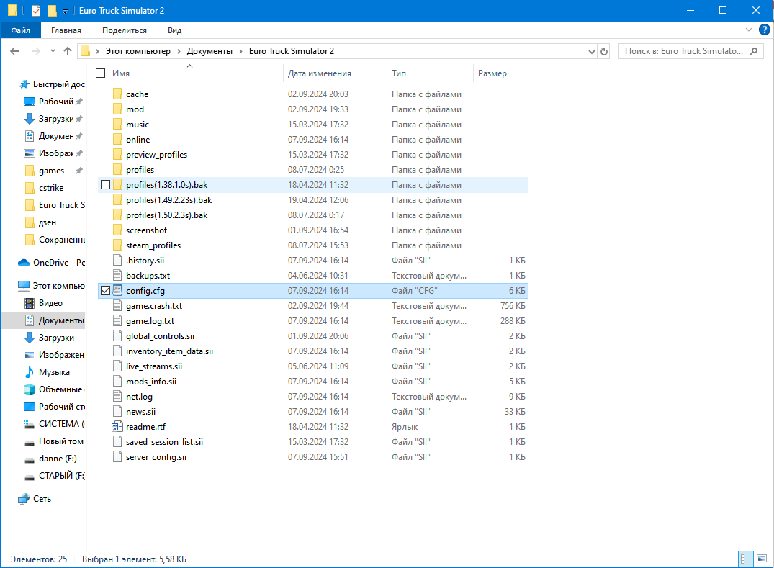
Task: Expand breadcrumb arrow after Документы
Action: point(241,51)
